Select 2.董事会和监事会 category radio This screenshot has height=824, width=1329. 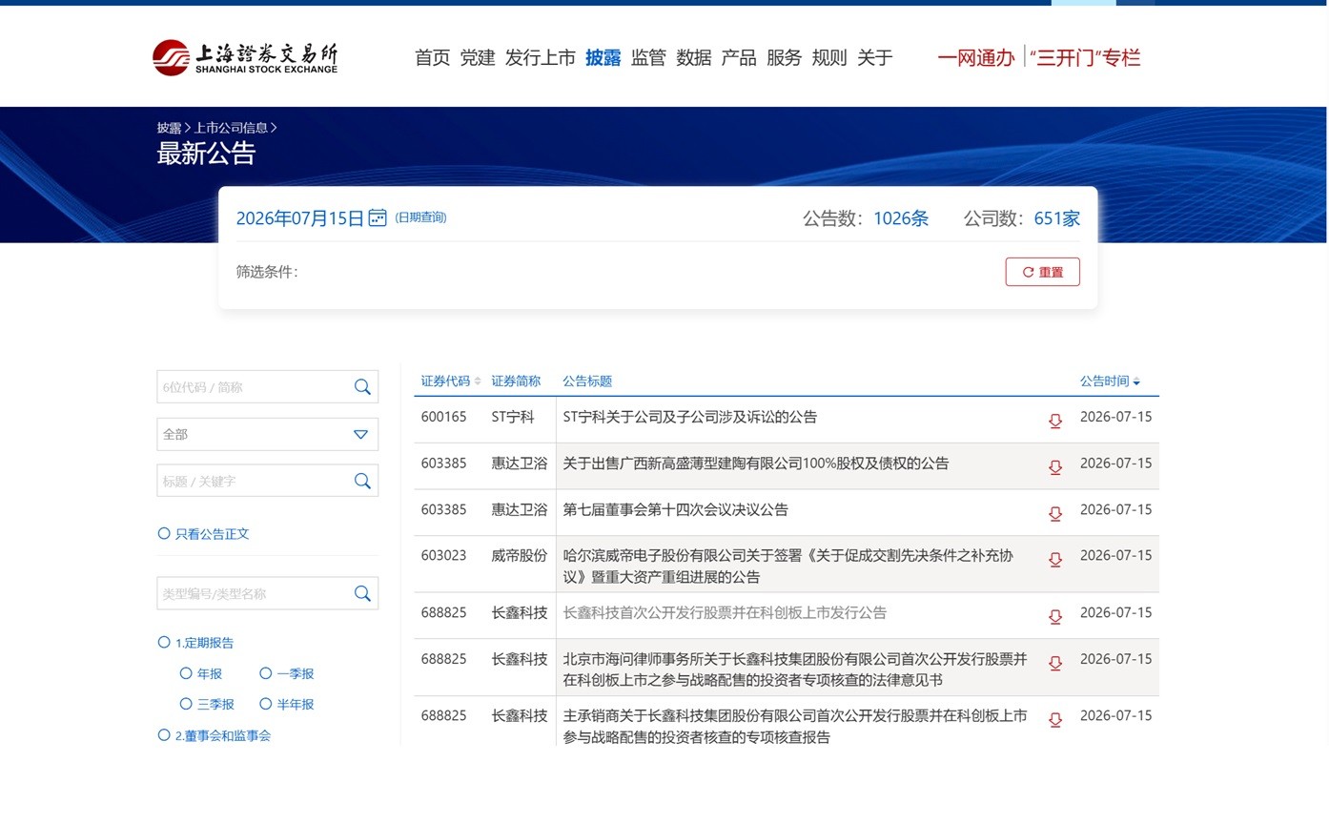[x=164, y=734]
